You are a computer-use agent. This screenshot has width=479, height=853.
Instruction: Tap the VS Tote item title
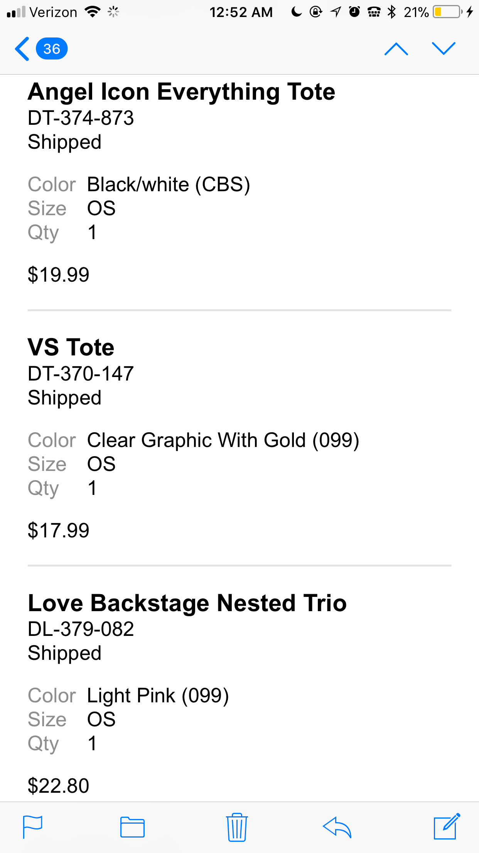(71, 347)
